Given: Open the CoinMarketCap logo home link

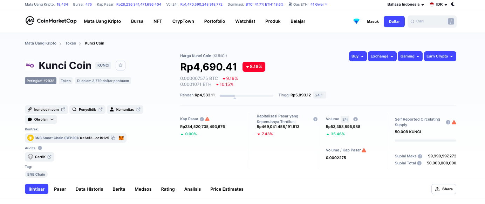Looking at the screenshot, I should [x=51, y=21].
